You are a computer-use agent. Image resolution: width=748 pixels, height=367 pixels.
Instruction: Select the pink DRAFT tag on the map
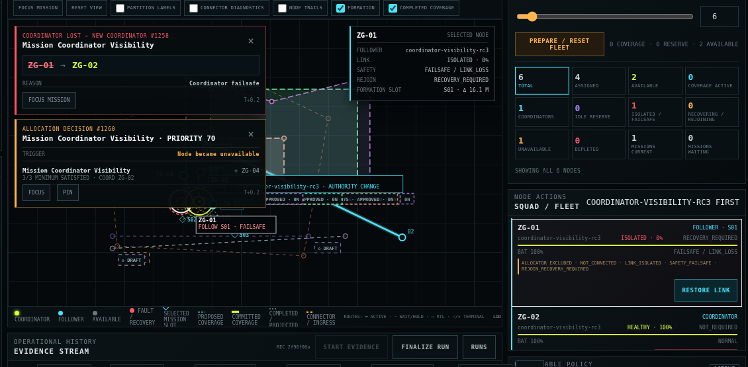click(x=132, y=261)
